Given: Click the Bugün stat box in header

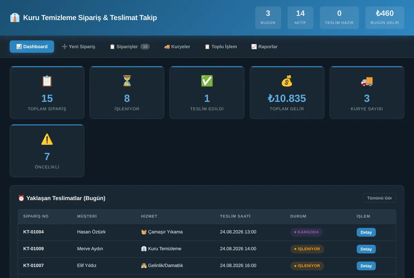Looking at the screenshot, I should tap(268, 18).
